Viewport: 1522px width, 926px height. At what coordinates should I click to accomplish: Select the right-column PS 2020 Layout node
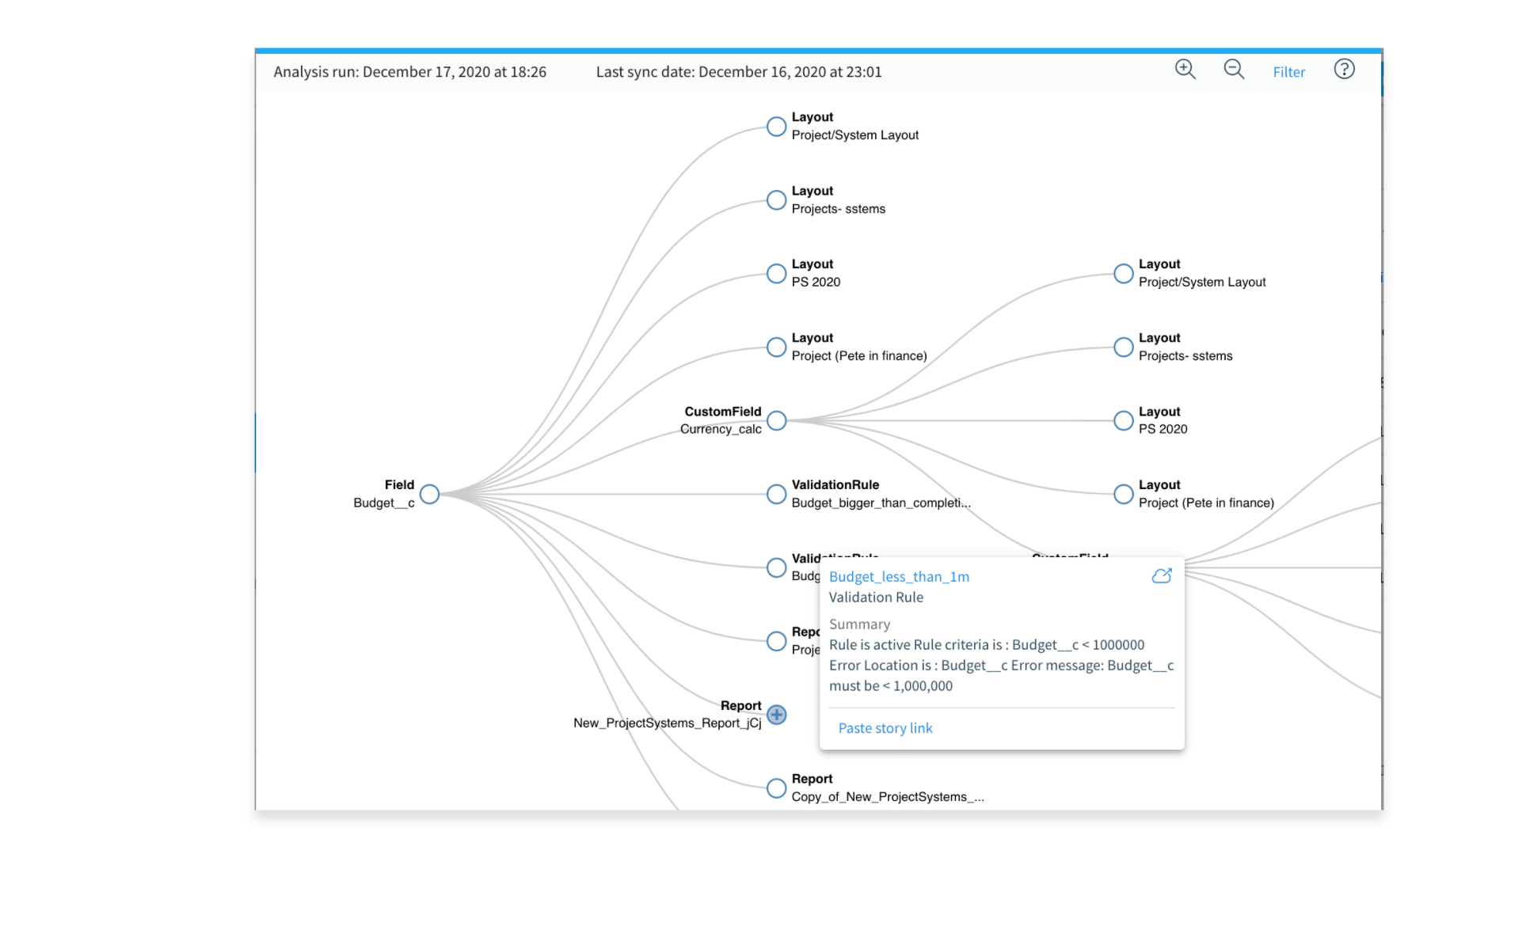coord(1124,421)
